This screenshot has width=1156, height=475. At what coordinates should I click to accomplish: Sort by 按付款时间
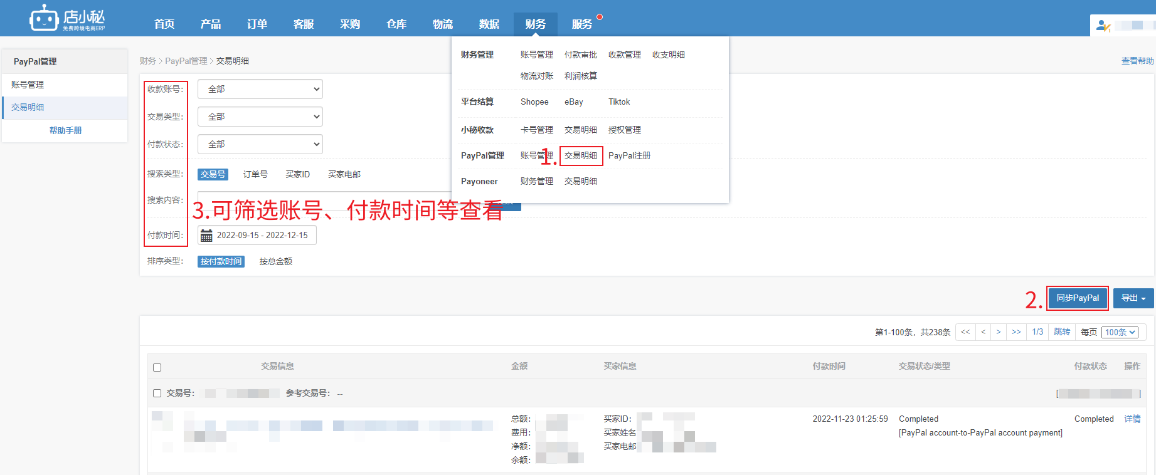tap(221, 261)
